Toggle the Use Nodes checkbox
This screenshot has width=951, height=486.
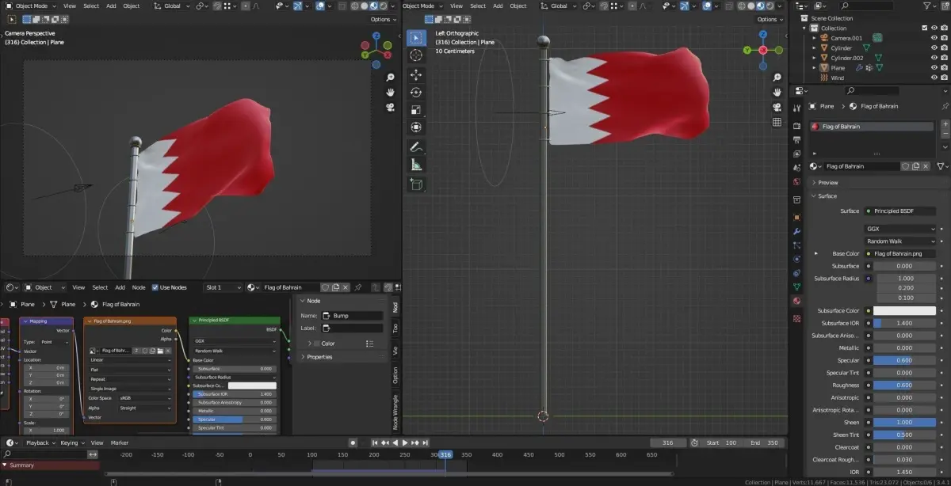[155, 287]
